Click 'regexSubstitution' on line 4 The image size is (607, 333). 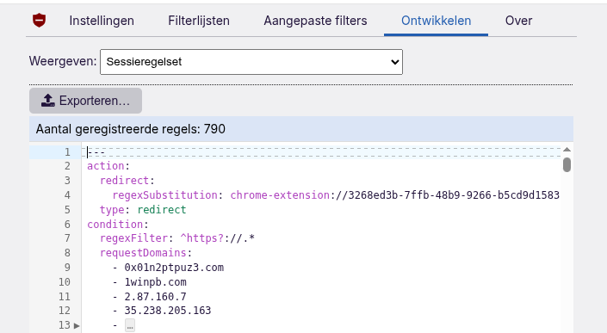coord(165,195)
